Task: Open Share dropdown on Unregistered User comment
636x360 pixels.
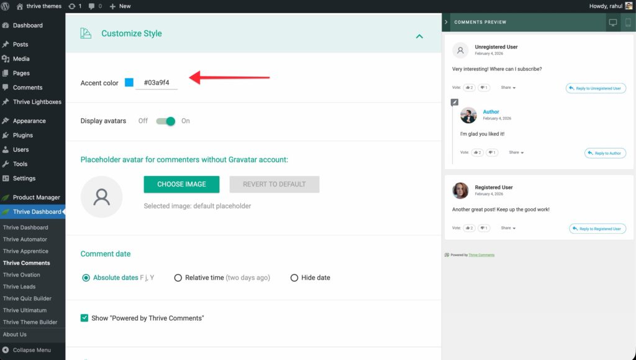Action: pyautogui.click(x=509, y=88)
